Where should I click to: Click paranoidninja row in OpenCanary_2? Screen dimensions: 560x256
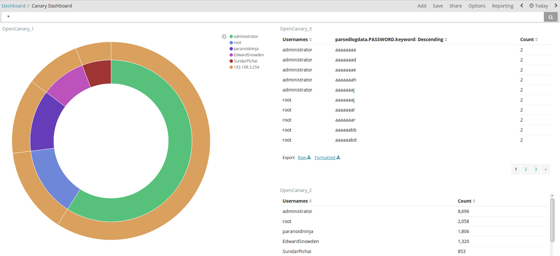tap(414, 231)
